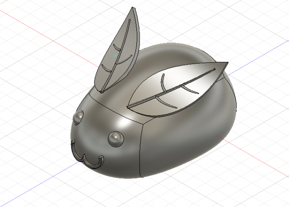
Task: Select the bunny's front face surface between the eyes
Action: pyautogui.click(x=98, y=127)
